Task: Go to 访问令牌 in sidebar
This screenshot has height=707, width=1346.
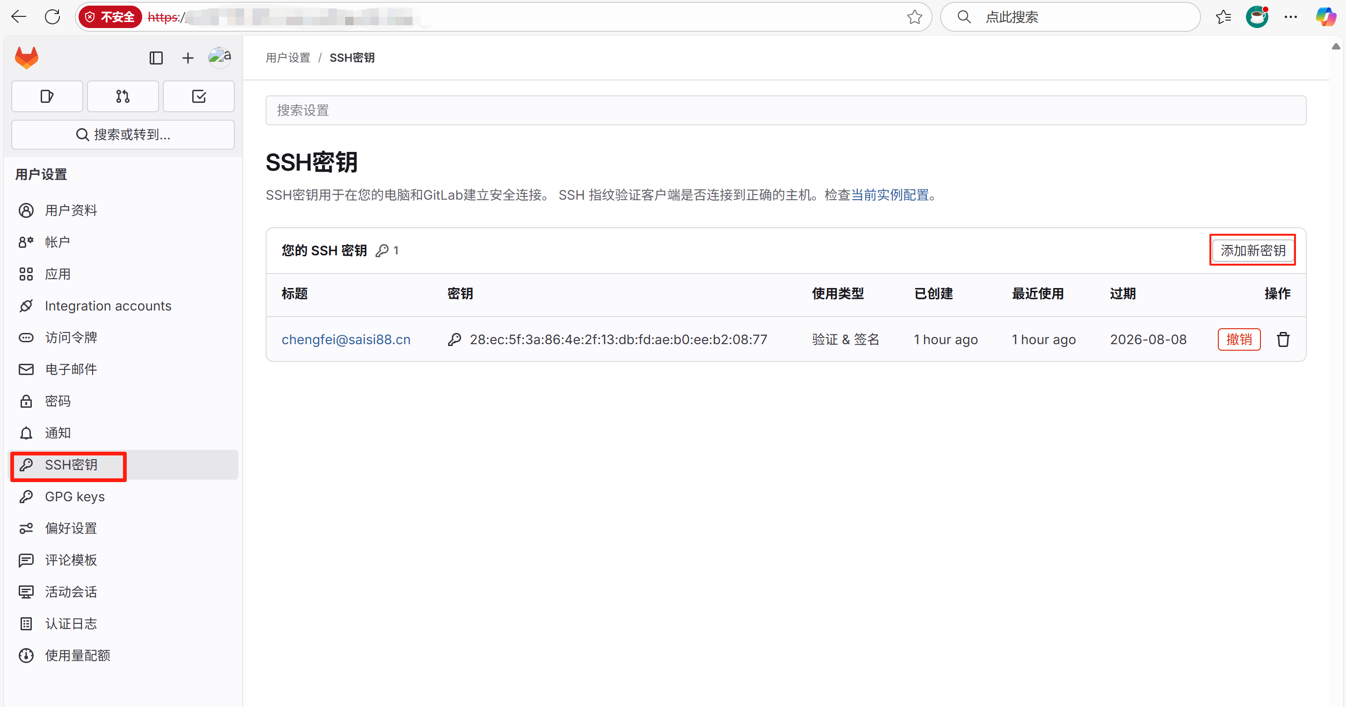Action: point(71,338)
